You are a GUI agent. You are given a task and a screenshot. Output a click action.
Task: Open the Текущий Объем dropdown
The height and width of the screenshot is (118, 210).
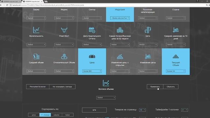tap(176, 71)
